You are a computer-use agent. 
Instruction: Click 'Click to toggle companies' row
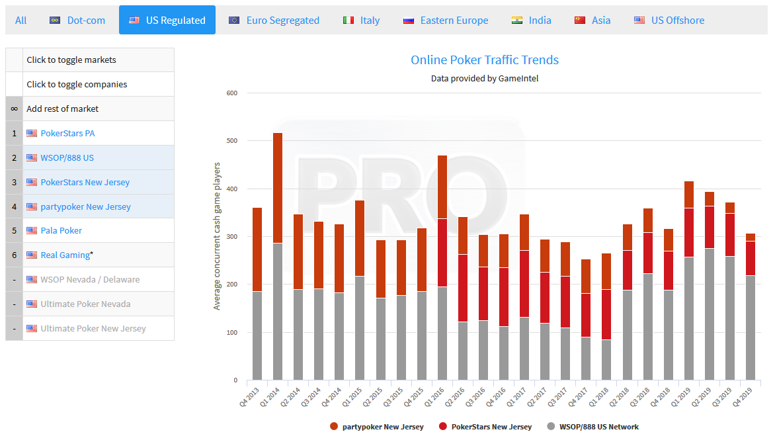point(90,85)
